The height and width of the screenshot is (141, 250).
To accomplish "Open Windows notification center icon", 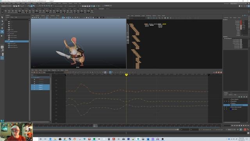I will 247,139.
